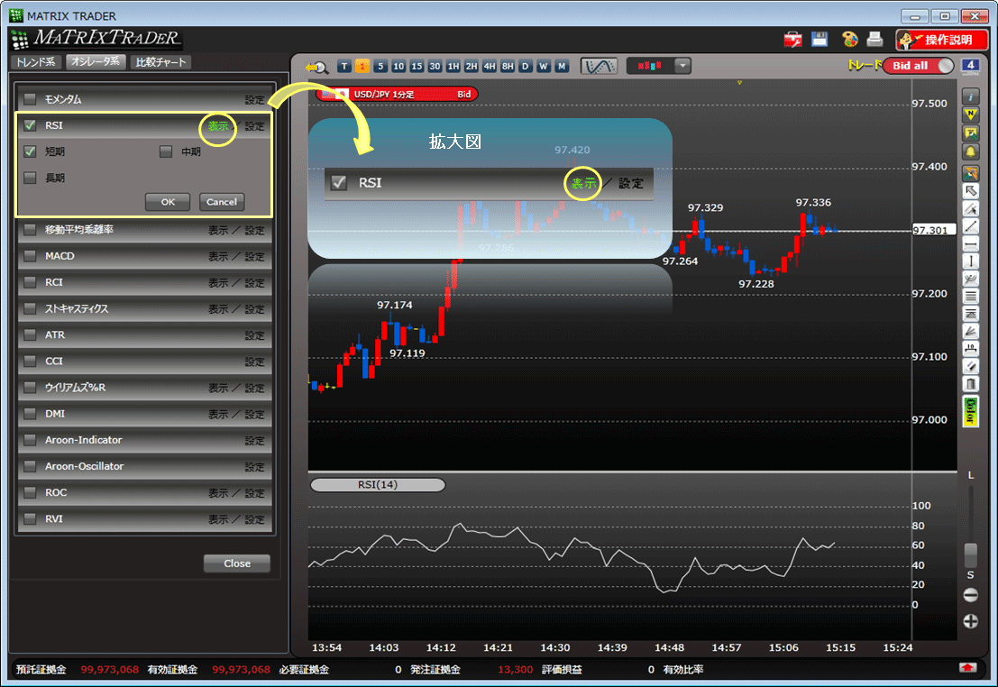Select the T tick timeframe
This screenshot has height=687, width=998.
click(x=344, y=66)
